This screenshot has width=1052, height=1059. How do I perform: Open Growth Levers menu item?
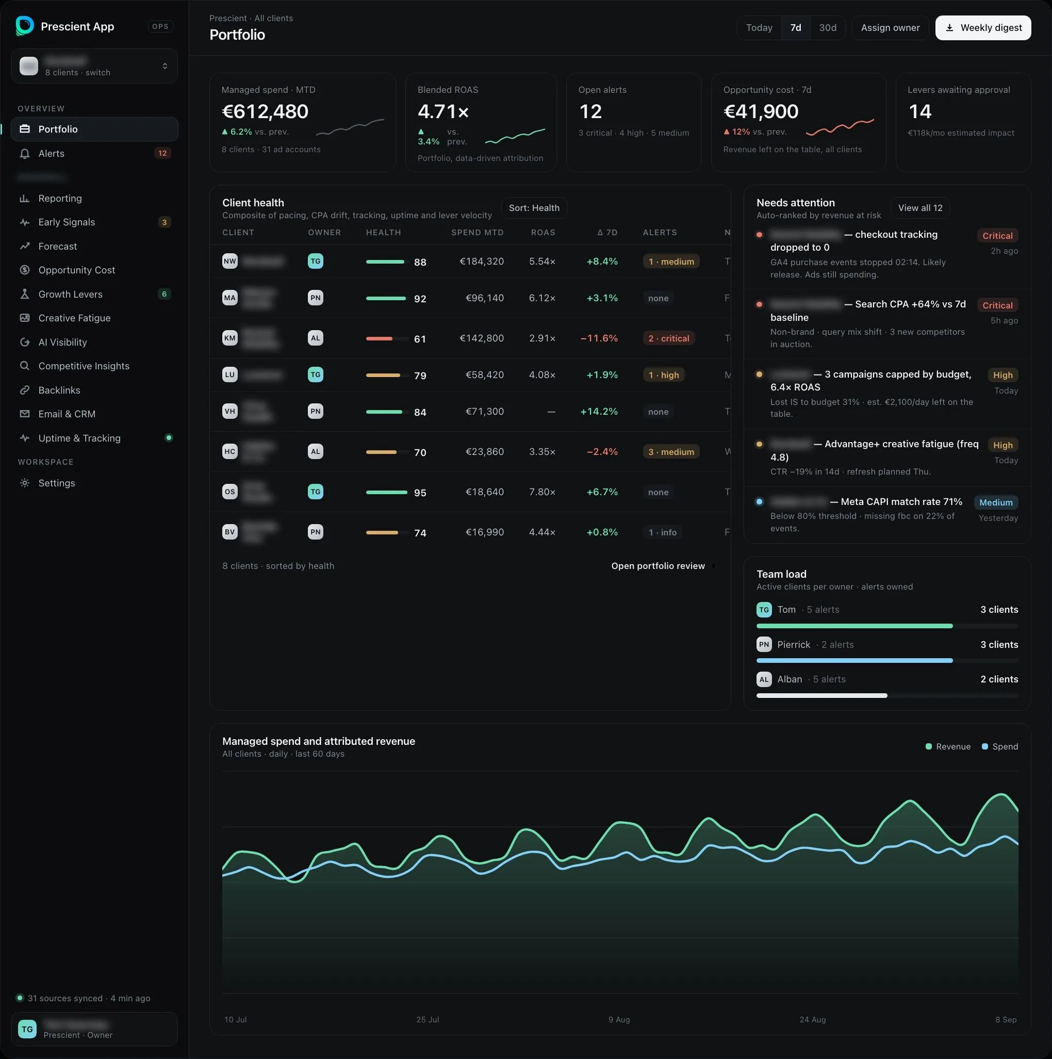point(94,294)
